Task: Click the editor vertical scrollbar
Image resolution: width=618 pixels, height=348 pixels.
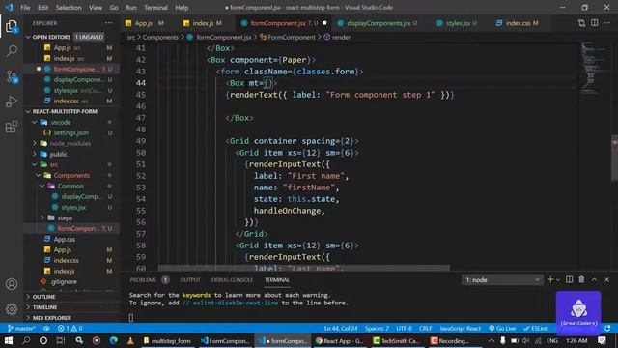Action: (x=614, y=158)
